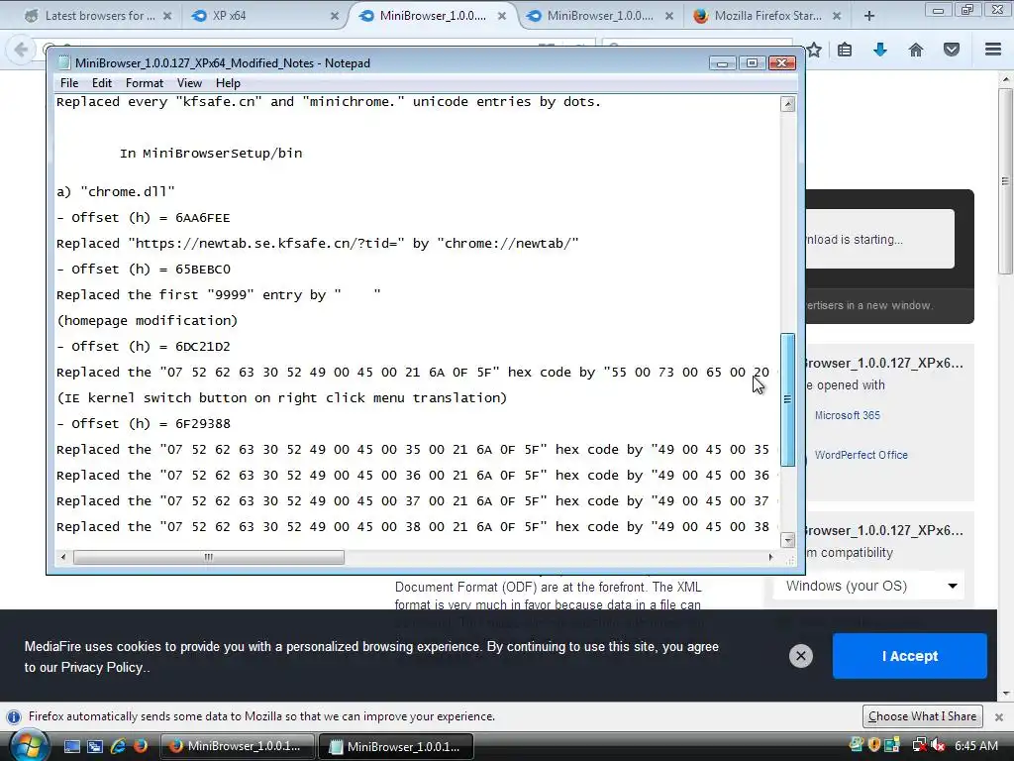Click the Privacy Policy link in banner
The height and width of the screenshot is (761, 1014).
coord(101,667)
